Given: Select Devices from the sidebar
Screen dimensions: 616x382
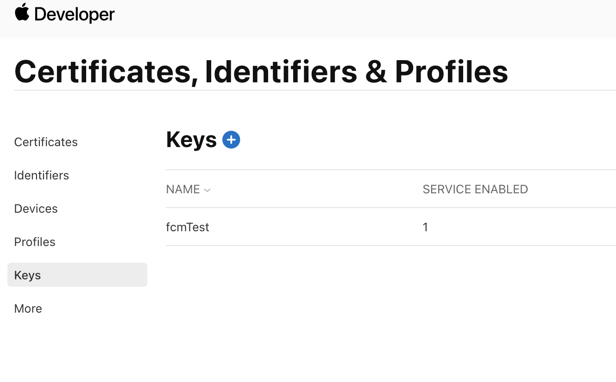Looking at the screenshot, I should click(36, 209).
